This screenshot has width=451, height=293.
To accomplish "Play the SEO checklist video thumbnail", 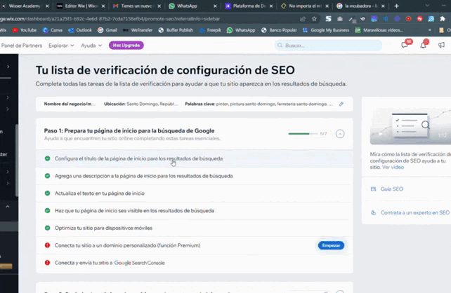I will pyautogui.click(x=410, y=127).
